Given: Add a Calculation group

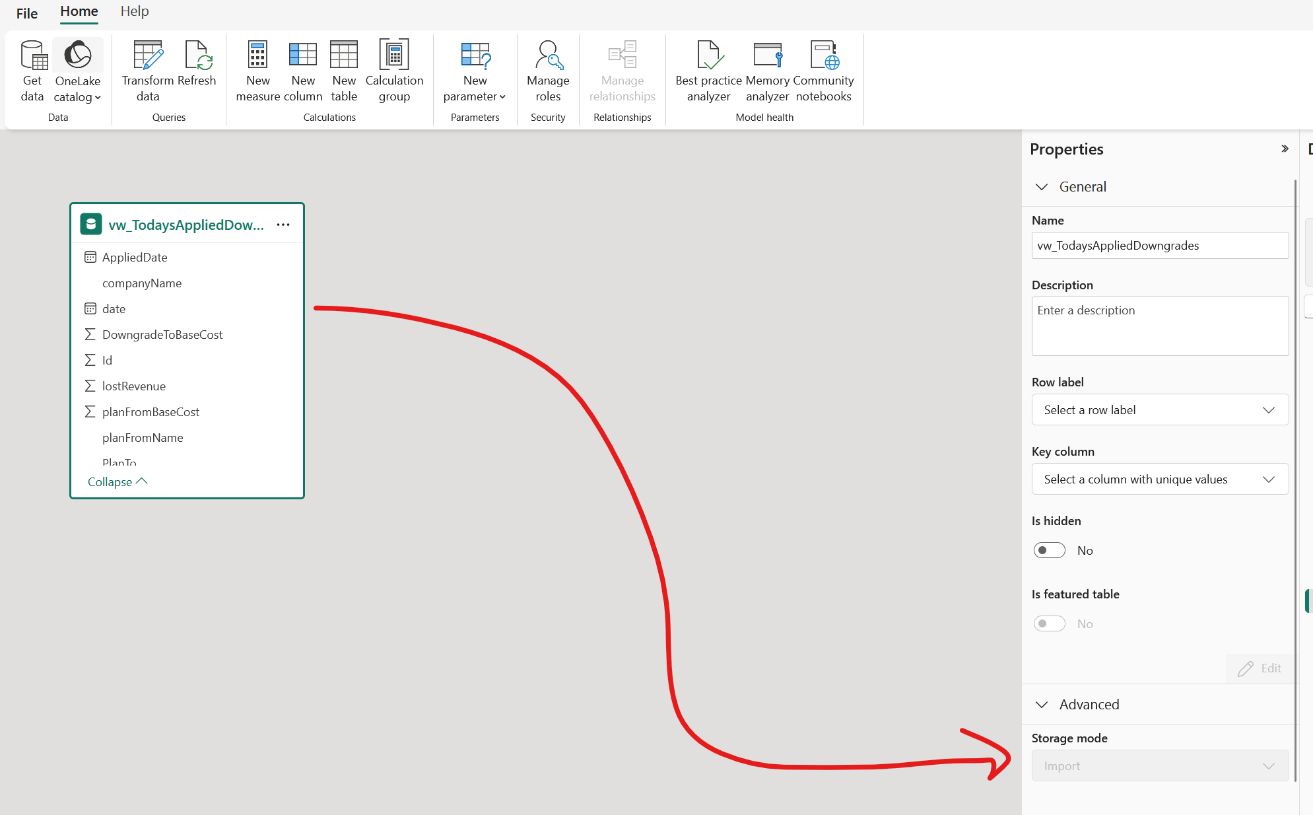Looking at the screenshot, I should point(394,71).
